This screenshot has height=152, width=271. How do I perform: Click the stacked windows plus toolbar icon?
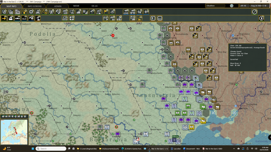click(x=11, y=12)
